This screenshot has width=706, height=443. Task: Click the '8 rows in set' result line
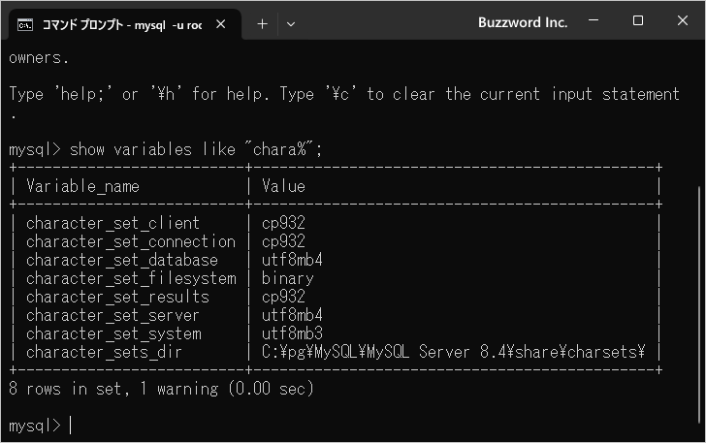point(160,389)
